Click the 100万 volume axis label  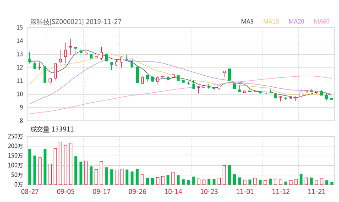(16, 165)
